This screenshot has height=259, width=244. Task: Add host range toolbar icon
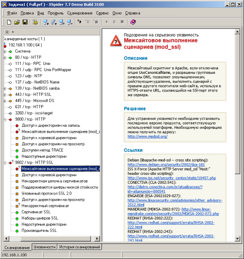point(54,22)
